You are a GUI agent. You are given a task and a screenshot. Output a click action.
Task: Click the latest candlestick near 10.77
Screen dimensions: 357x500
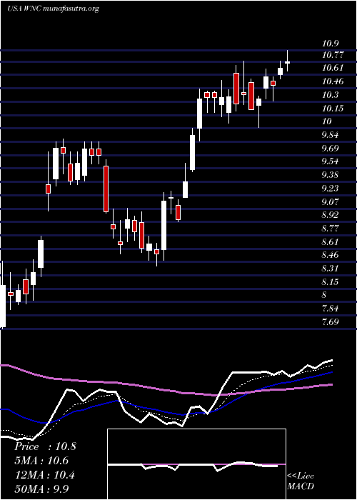tap(288, 62)
